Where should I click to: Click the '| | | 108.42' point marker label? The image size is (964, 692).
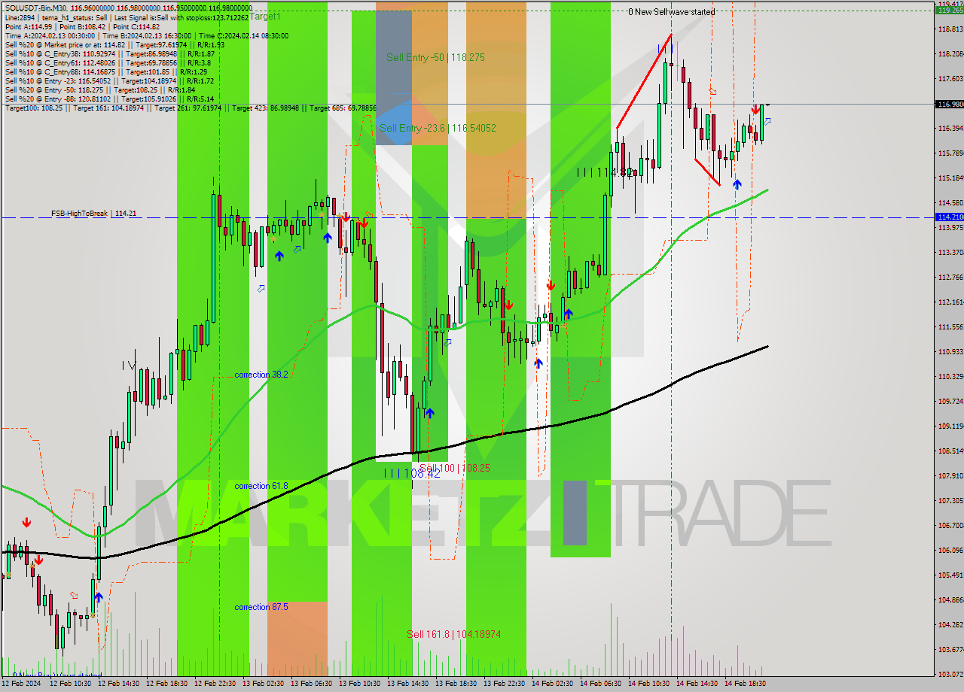[x=412, y=473]
